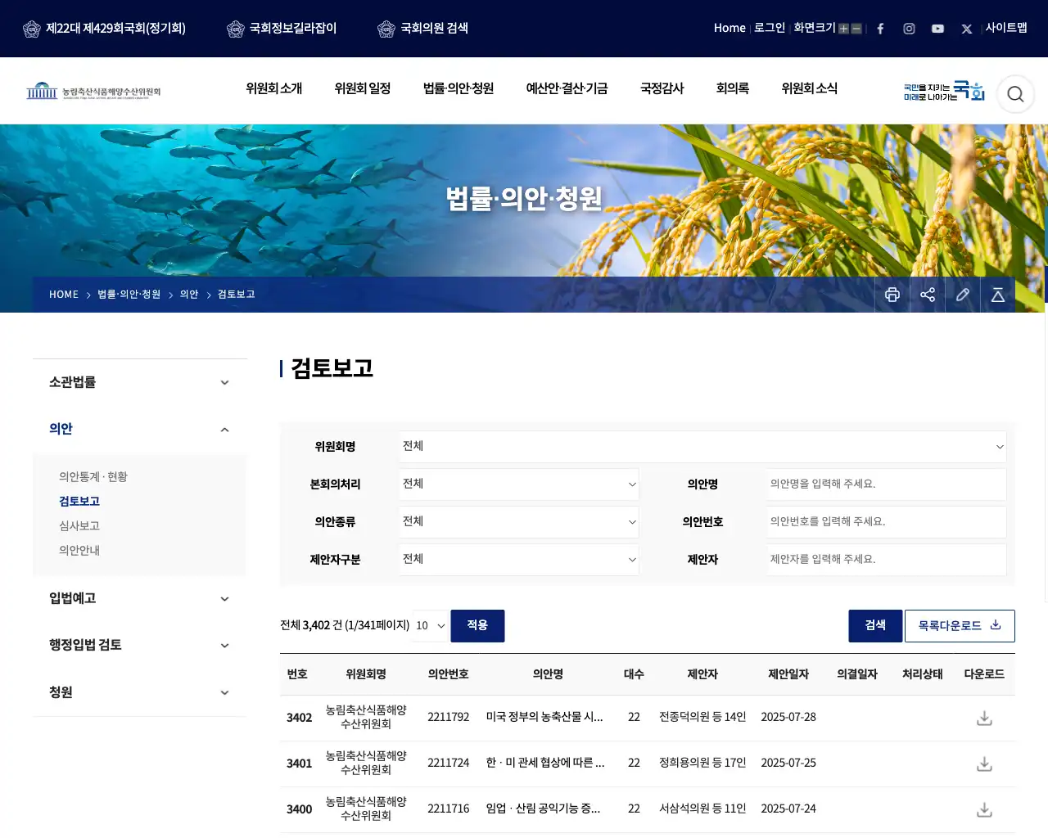1048x838 pixels.
Task: Expand the 청원 sidebar section
Action: 139,692
